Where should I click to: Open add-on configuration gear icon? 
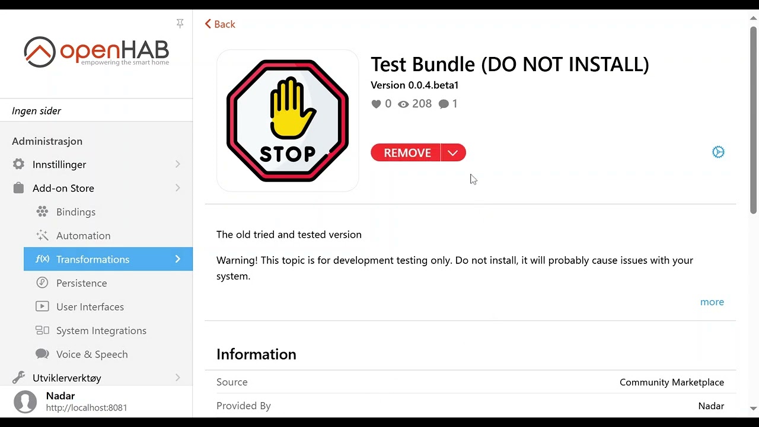tap(718, 152)
